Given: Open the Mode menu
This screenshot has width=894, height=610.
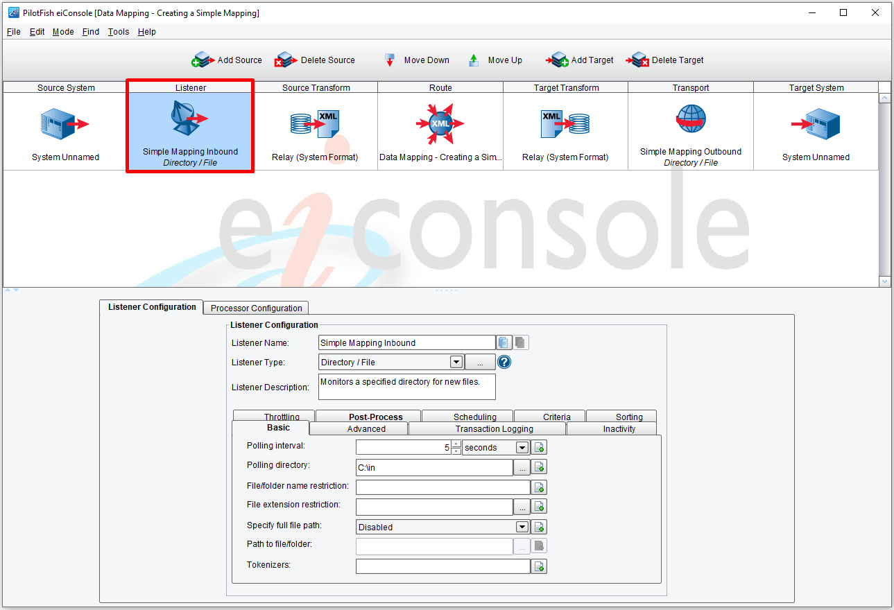Looking at the screenshot, I should 63,32.
